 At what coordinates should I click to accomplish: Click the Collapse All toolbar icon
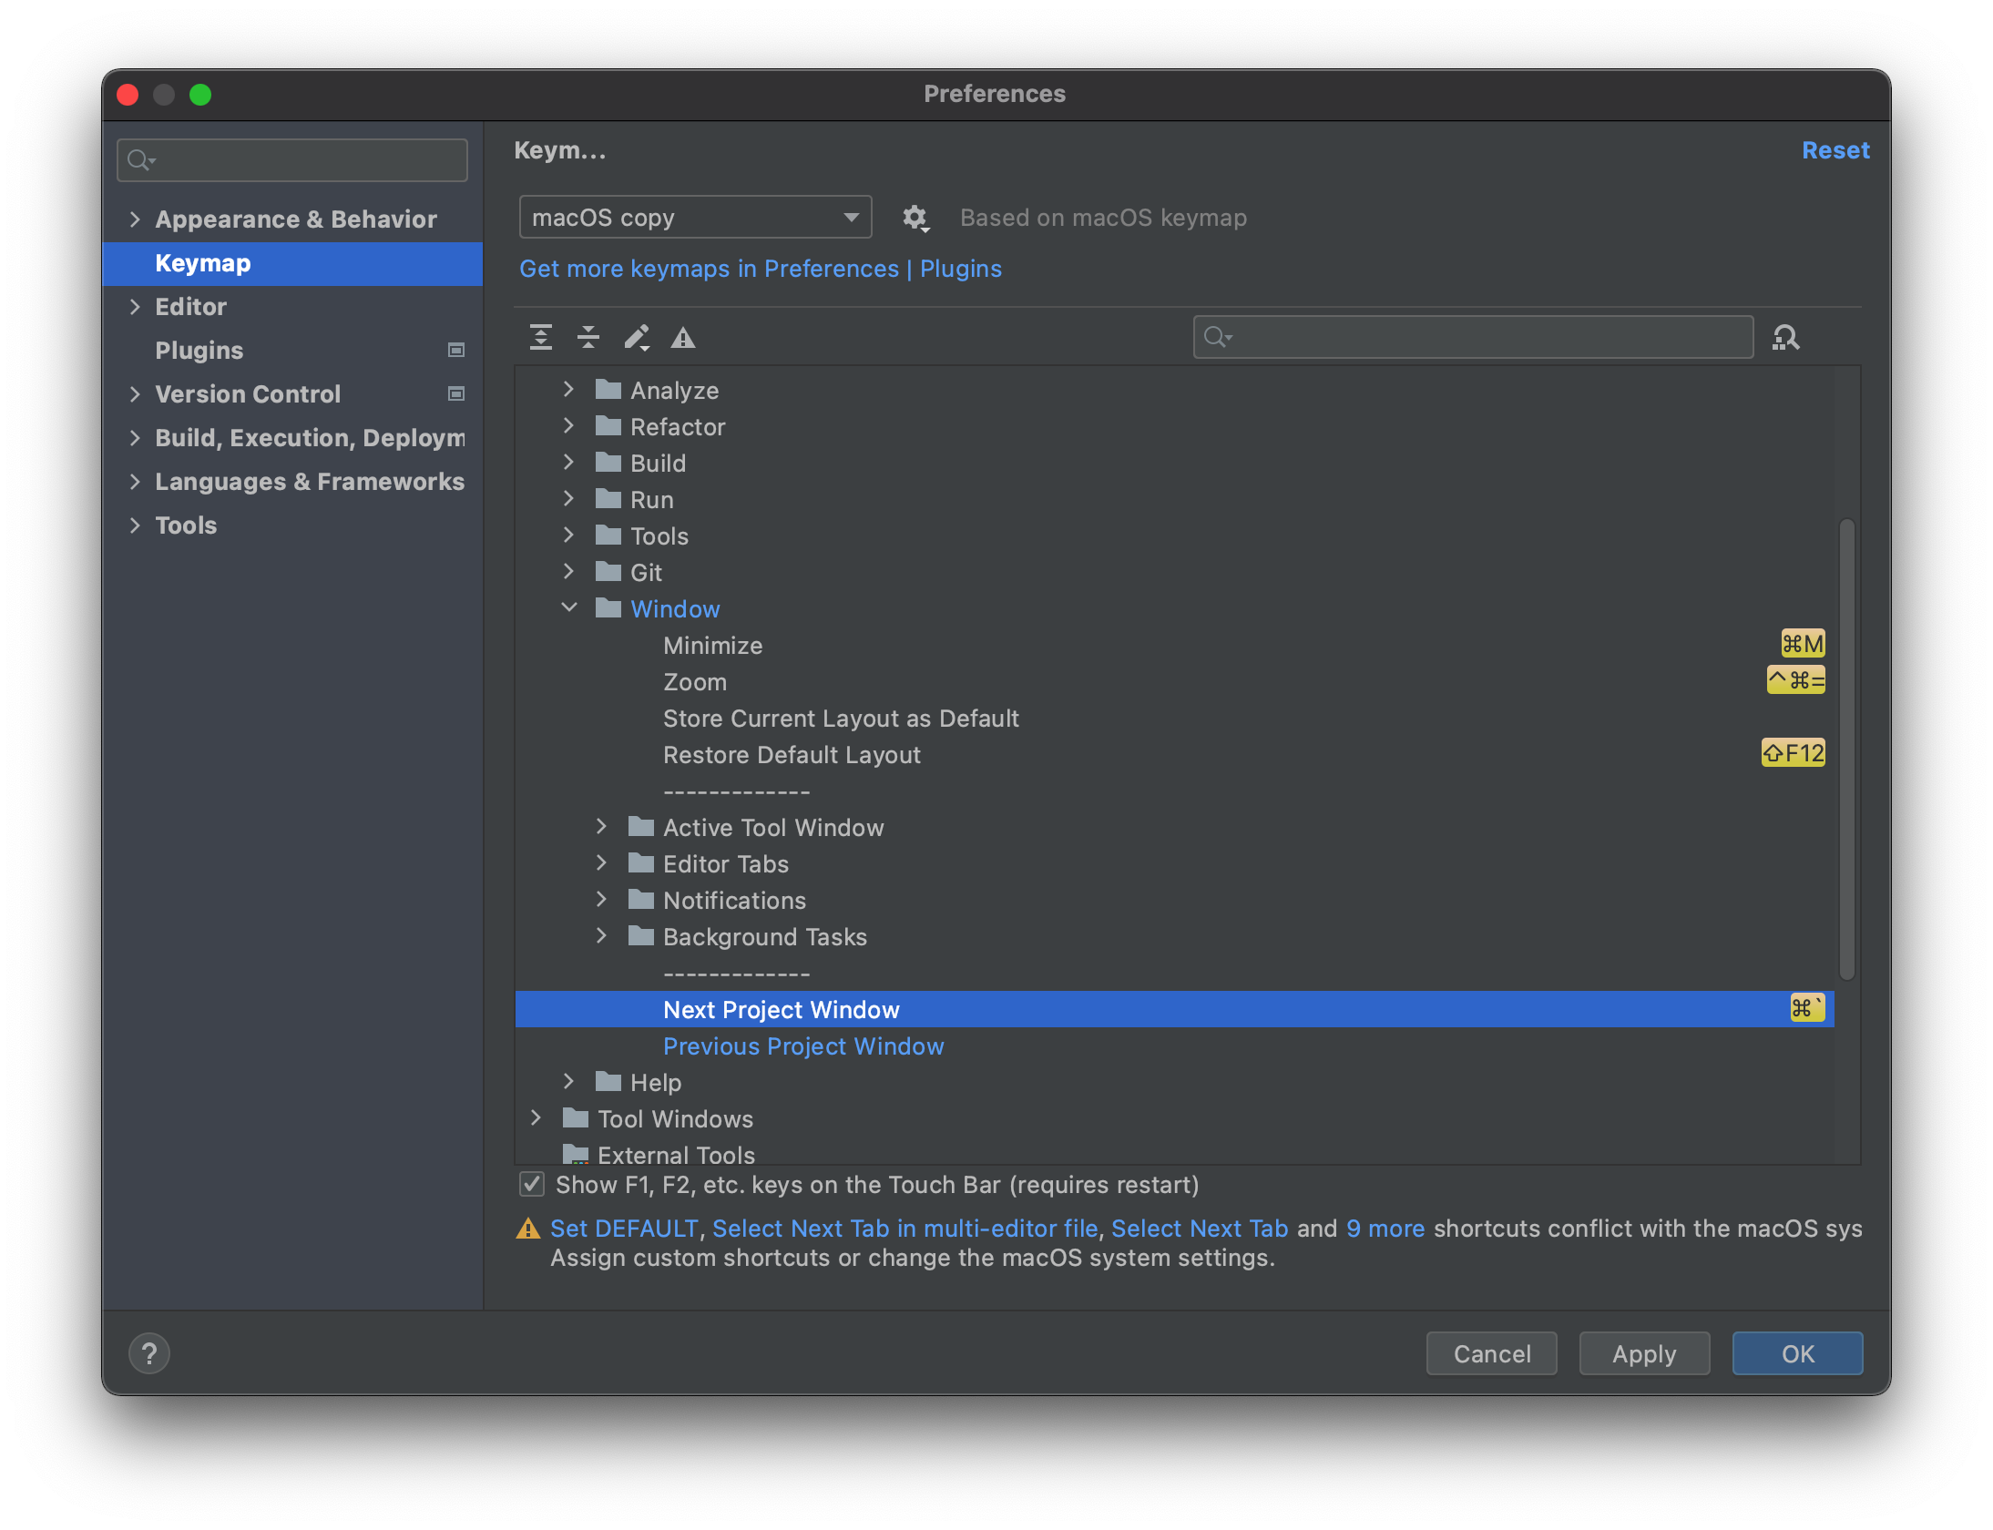point(588,338)
